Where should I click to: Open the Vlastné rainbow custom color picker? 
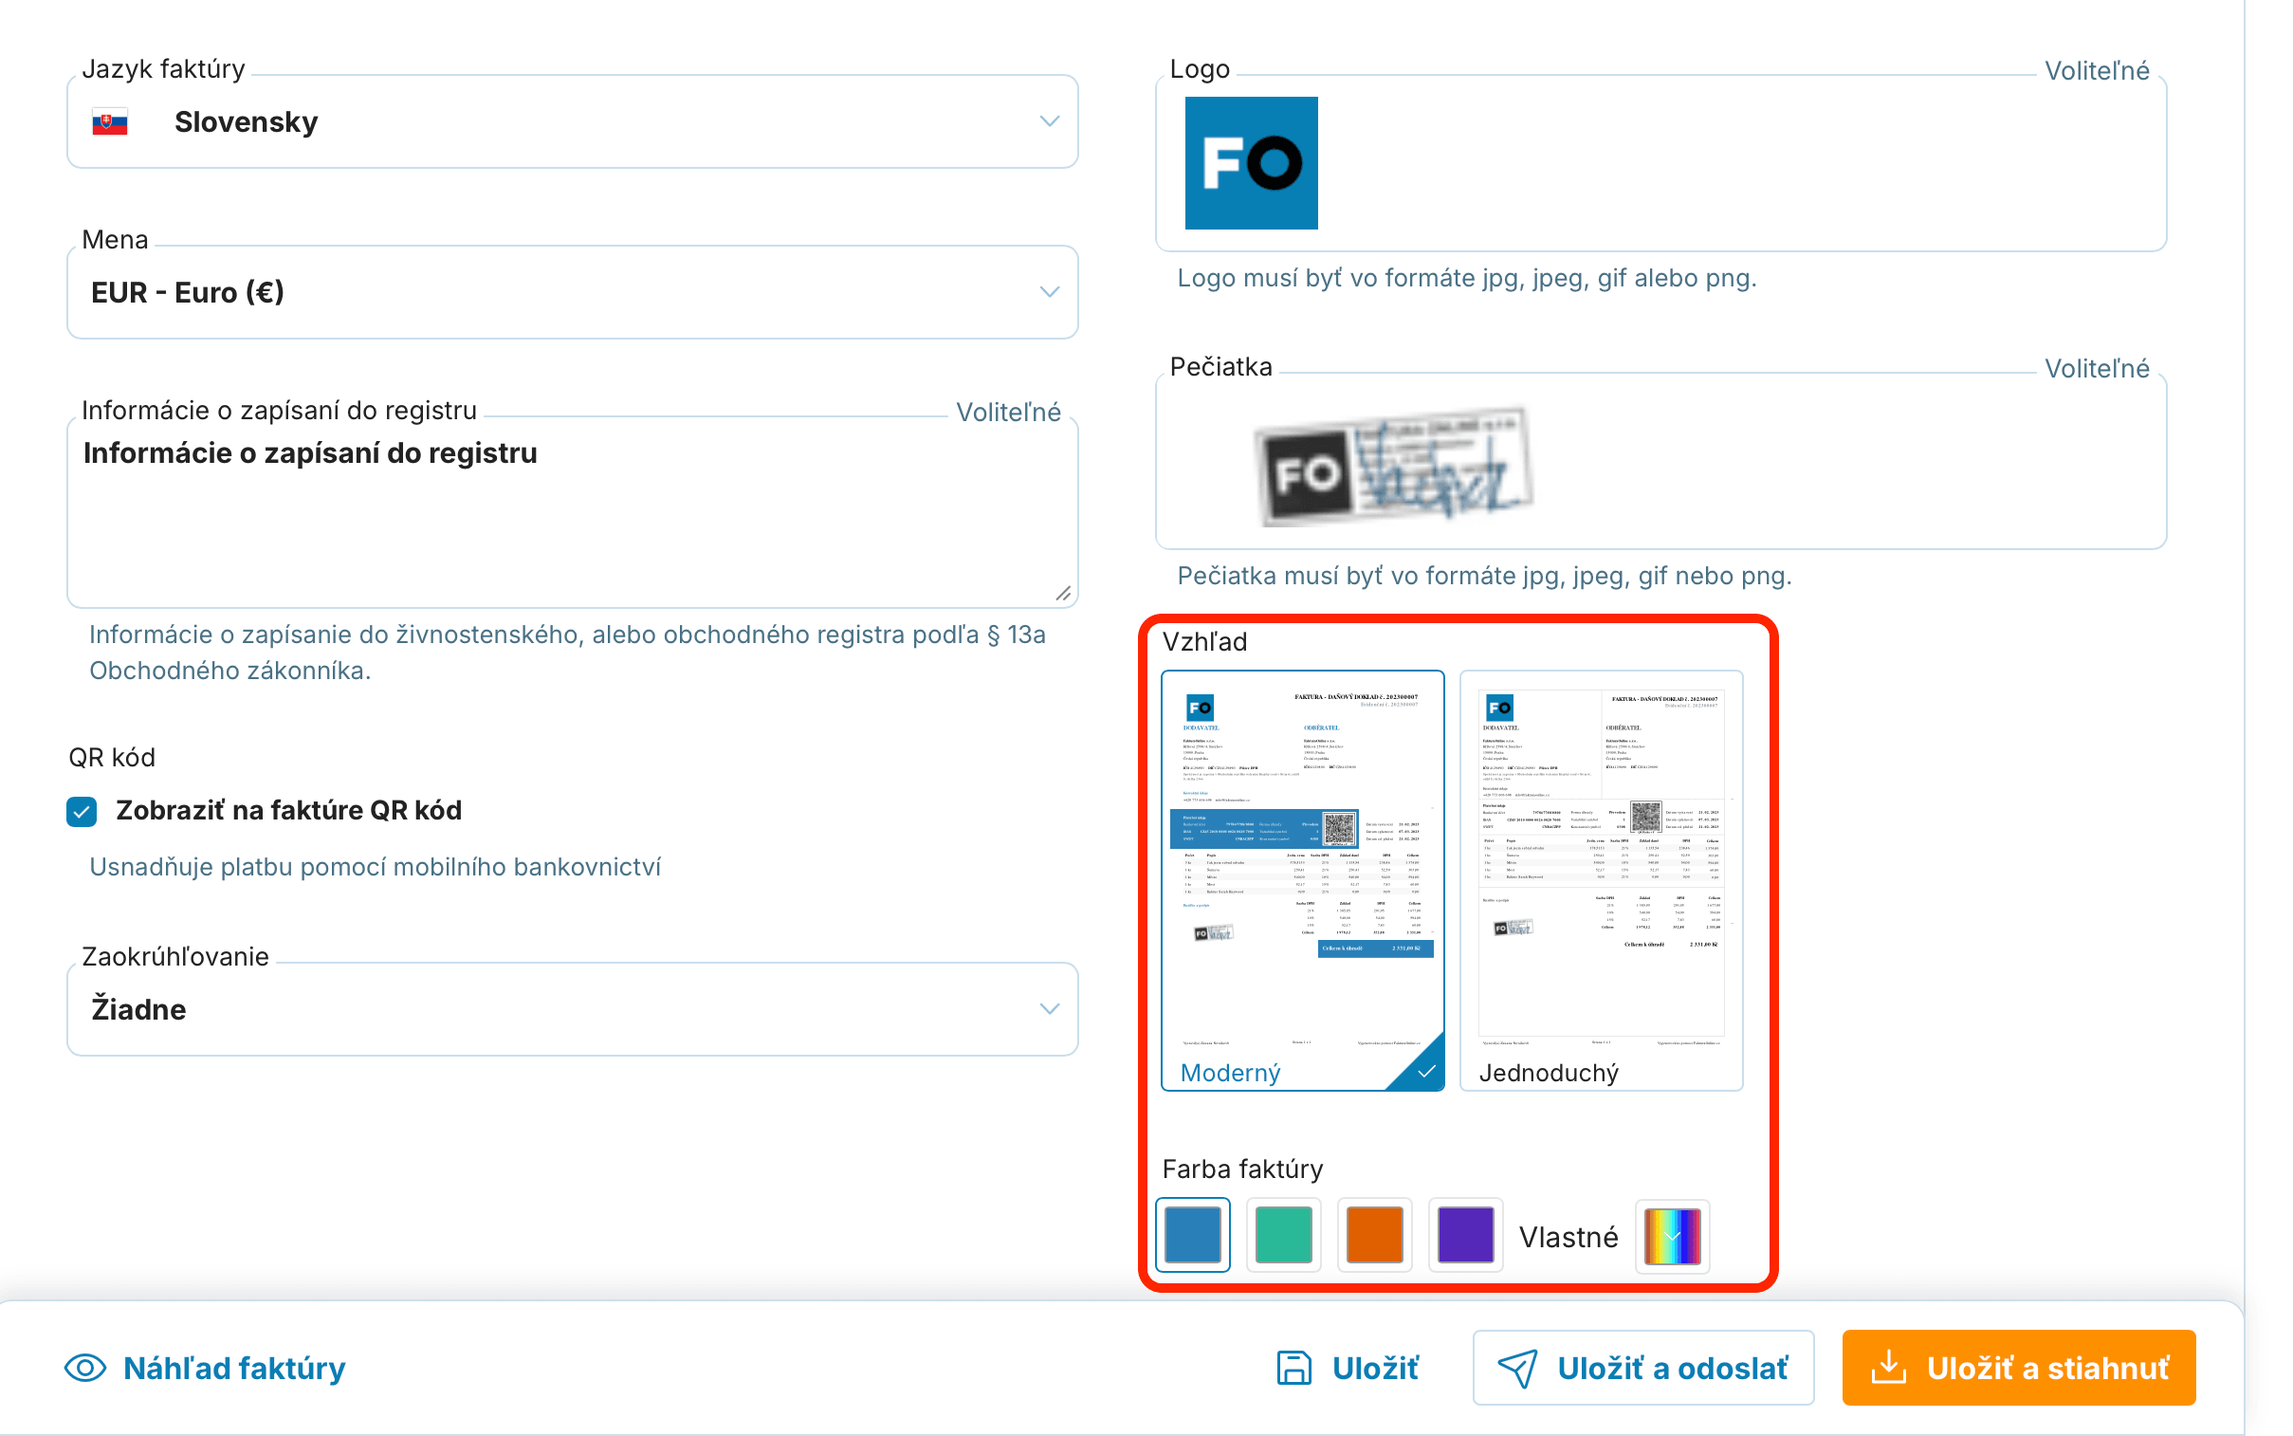(x=1672, y=1236)
